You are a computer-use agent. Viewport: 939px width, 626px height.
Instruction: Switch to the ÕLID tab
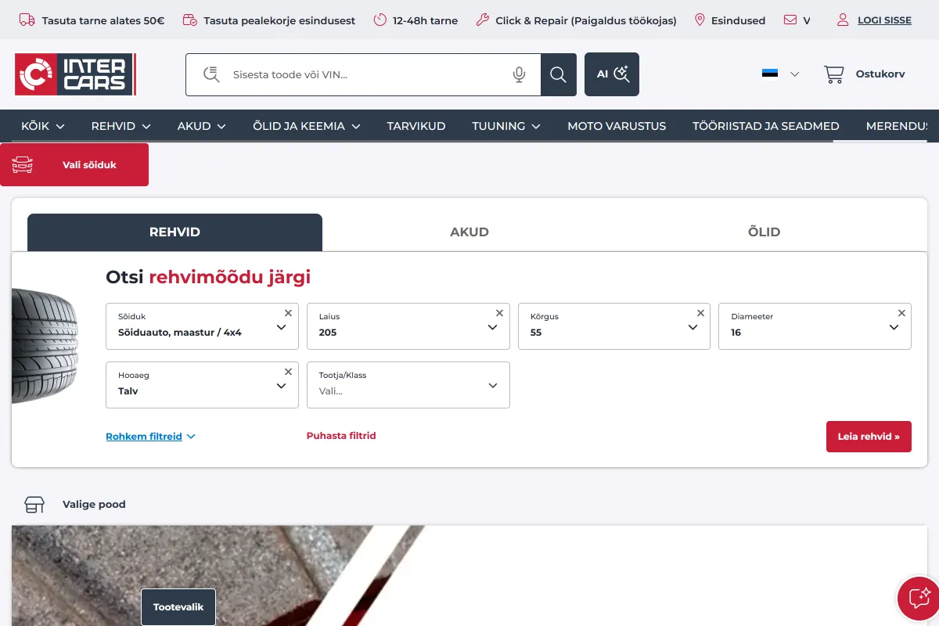point(764,232)
